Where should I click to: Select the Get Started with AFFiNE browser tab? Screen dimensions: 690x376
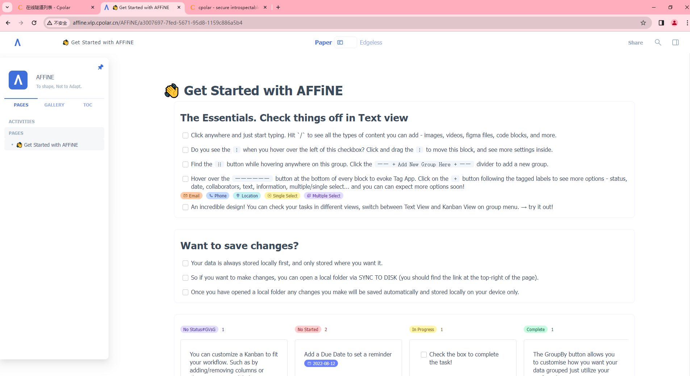[x=142, y=7]
